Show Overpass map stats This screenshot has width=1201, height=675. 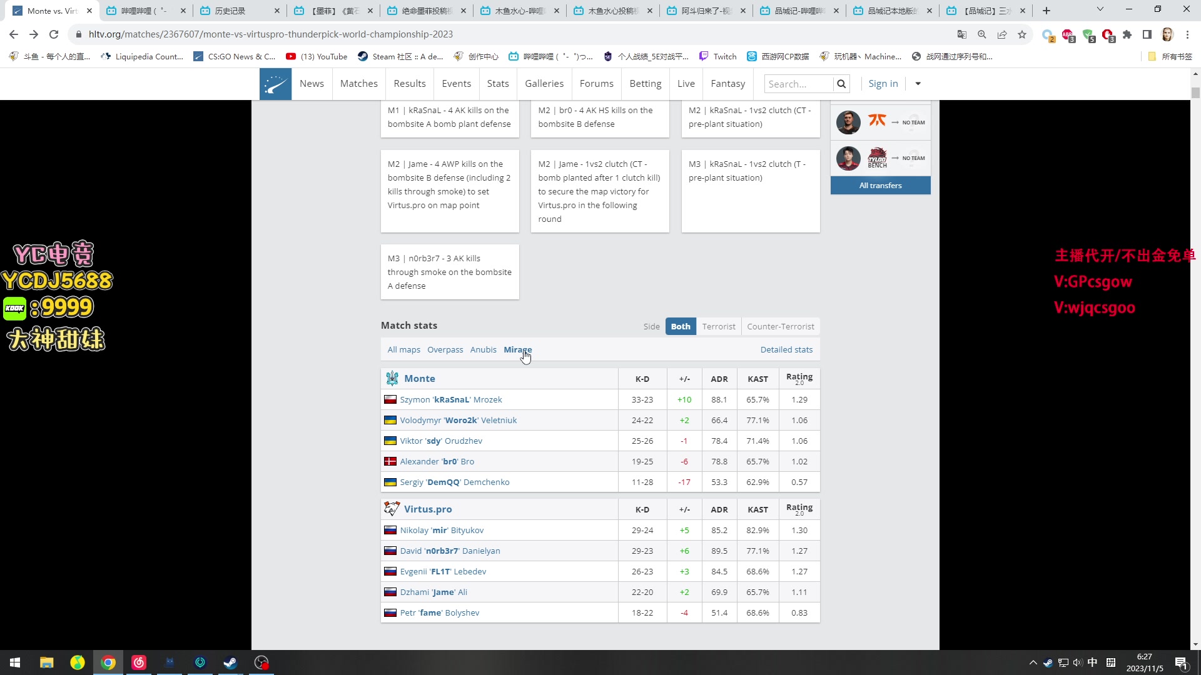[x=445, y=349]
